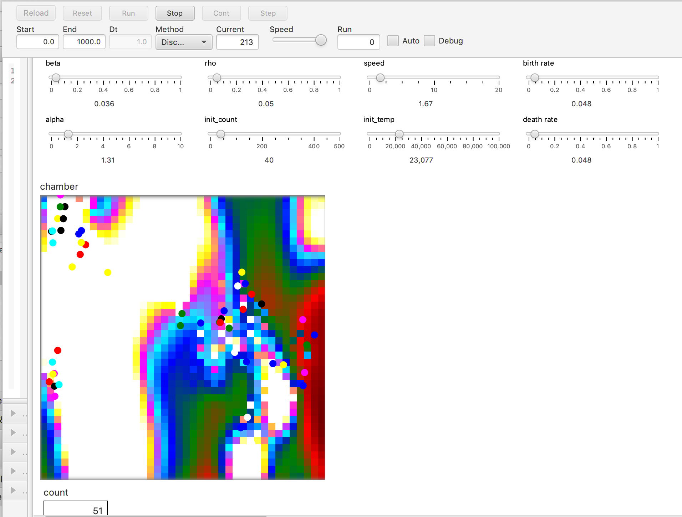The image size is (682, 517).
Task: Click the alpha value 1.31
Action: [x=108, y=160]
